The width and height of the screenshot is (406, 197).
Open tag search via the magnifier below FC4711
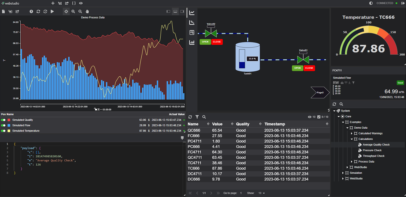(341, 104)
